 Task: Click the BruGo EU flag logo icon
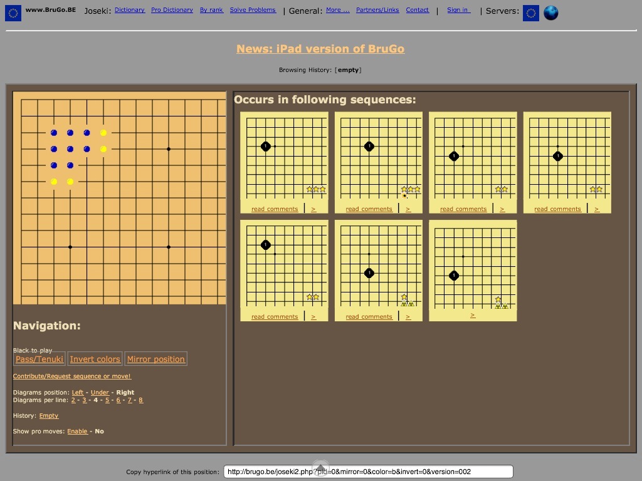pyautogui.click(x=13, y=13)
